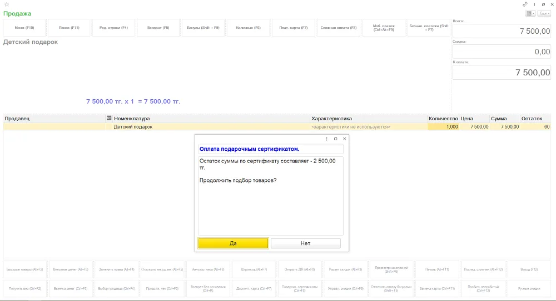The height and width of the screenshot is (301, 556).
Task: Open the dialog's three-dot menu
Action: click(326, 139)
